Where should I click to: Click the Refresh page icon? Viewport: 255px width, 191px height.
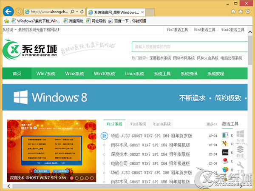point(82,11)
